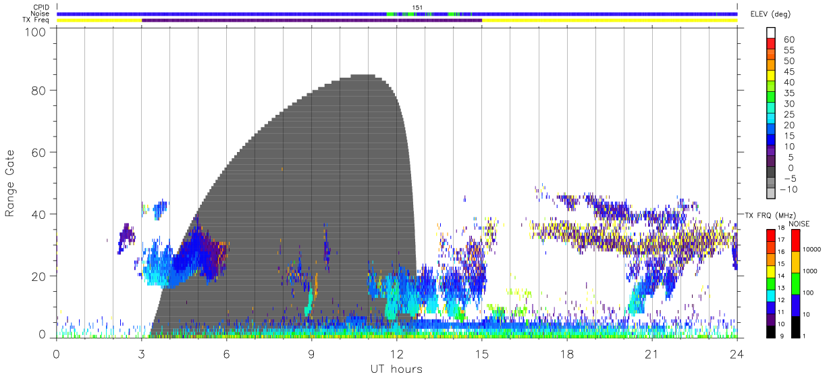Click y-axis tick label '80'
Image resolution: width=829 pixels, height=383 pixels.
(39, 90)
